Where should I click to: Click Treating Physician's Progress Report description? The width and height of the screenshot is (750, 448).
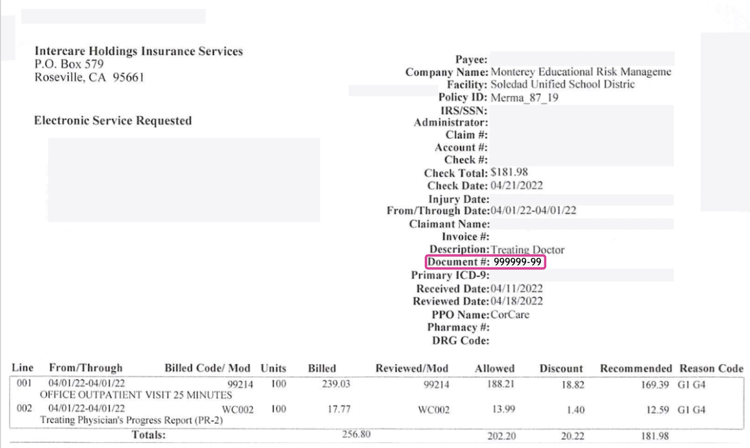[x=131, y=420]
